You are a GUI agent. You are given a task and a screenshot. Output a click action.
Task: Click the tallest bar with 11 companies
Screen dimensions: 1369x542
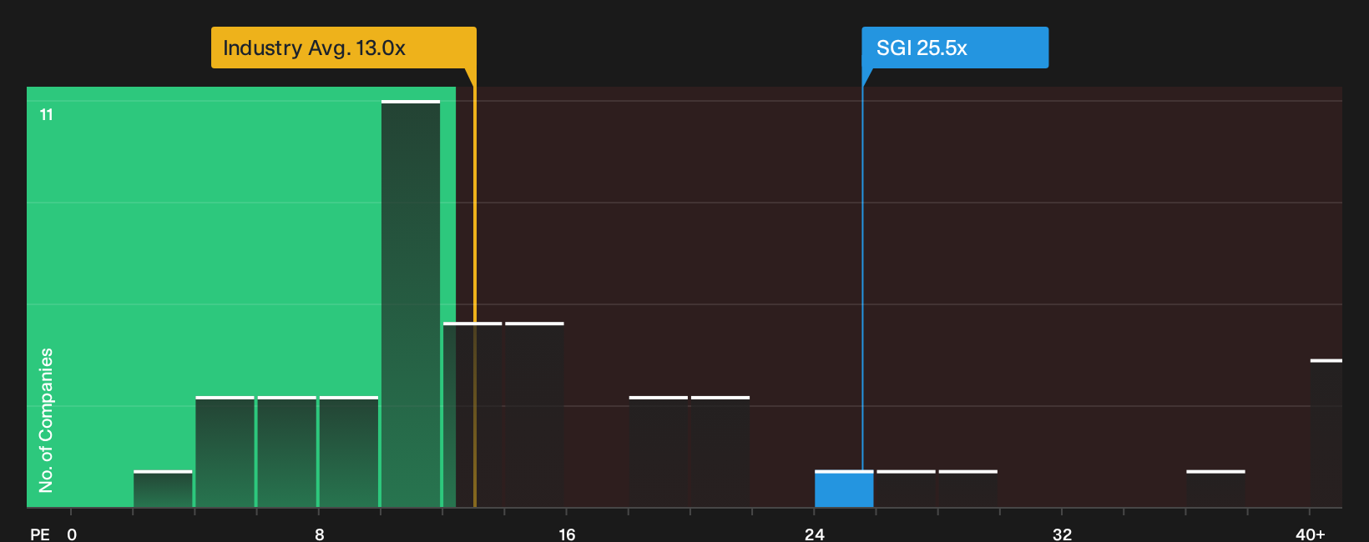(411, 304)
